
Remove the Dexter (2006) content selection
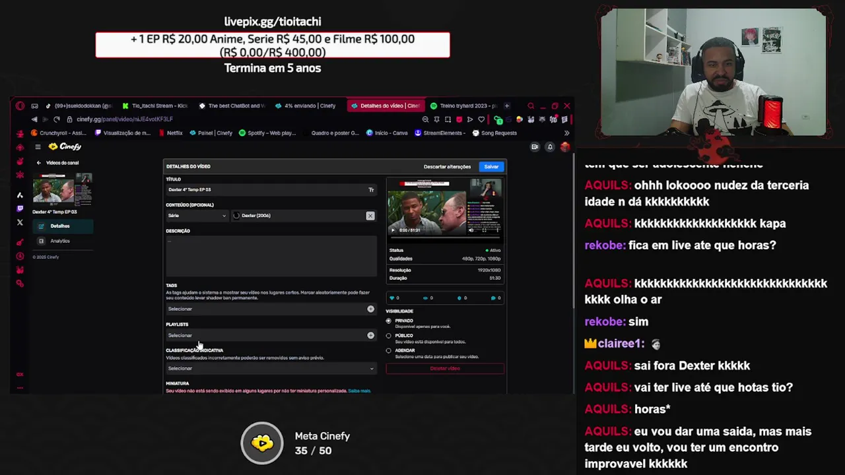370,216
